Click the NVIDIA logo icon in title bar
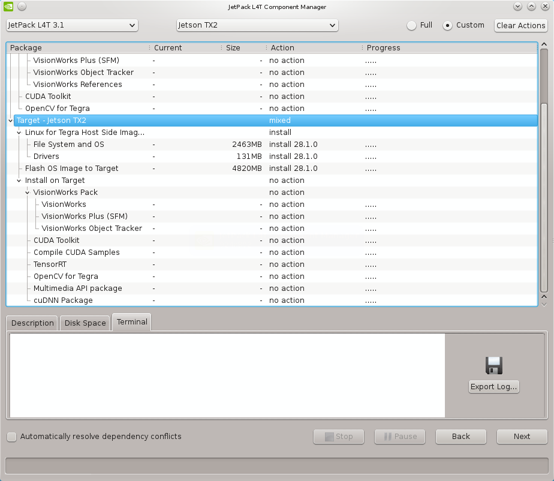This screenshot has width=554, height=481. pos(7,7)
